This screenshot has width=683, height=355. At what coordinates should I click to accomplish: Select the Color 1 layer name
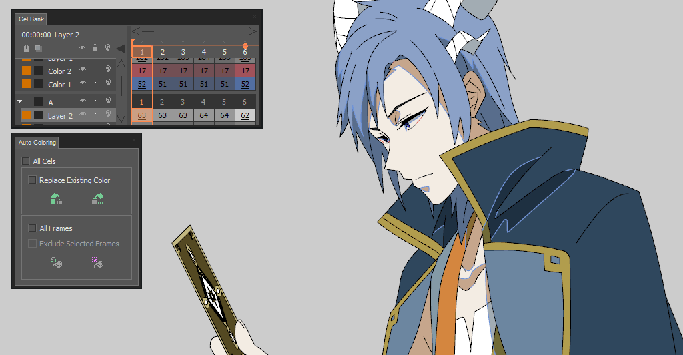pyautogui.click(x=59, y=85)
